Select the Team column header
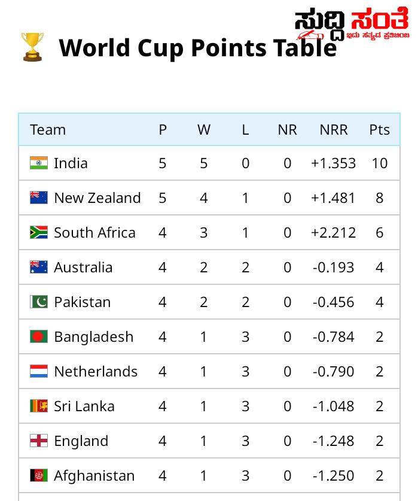The width and height of the screenshot is (418, 501). 48,130
